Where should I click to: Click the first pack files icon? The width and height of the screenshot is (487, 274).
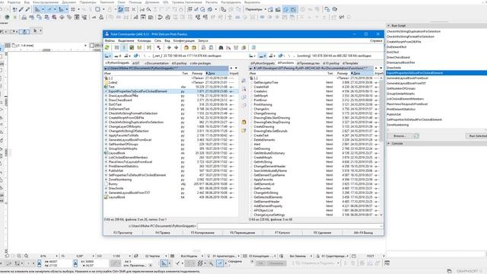click(186, 47)
